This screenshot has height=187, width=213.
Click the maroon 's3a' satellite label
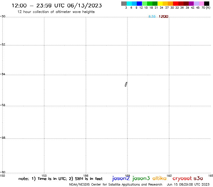click(198, 178)
